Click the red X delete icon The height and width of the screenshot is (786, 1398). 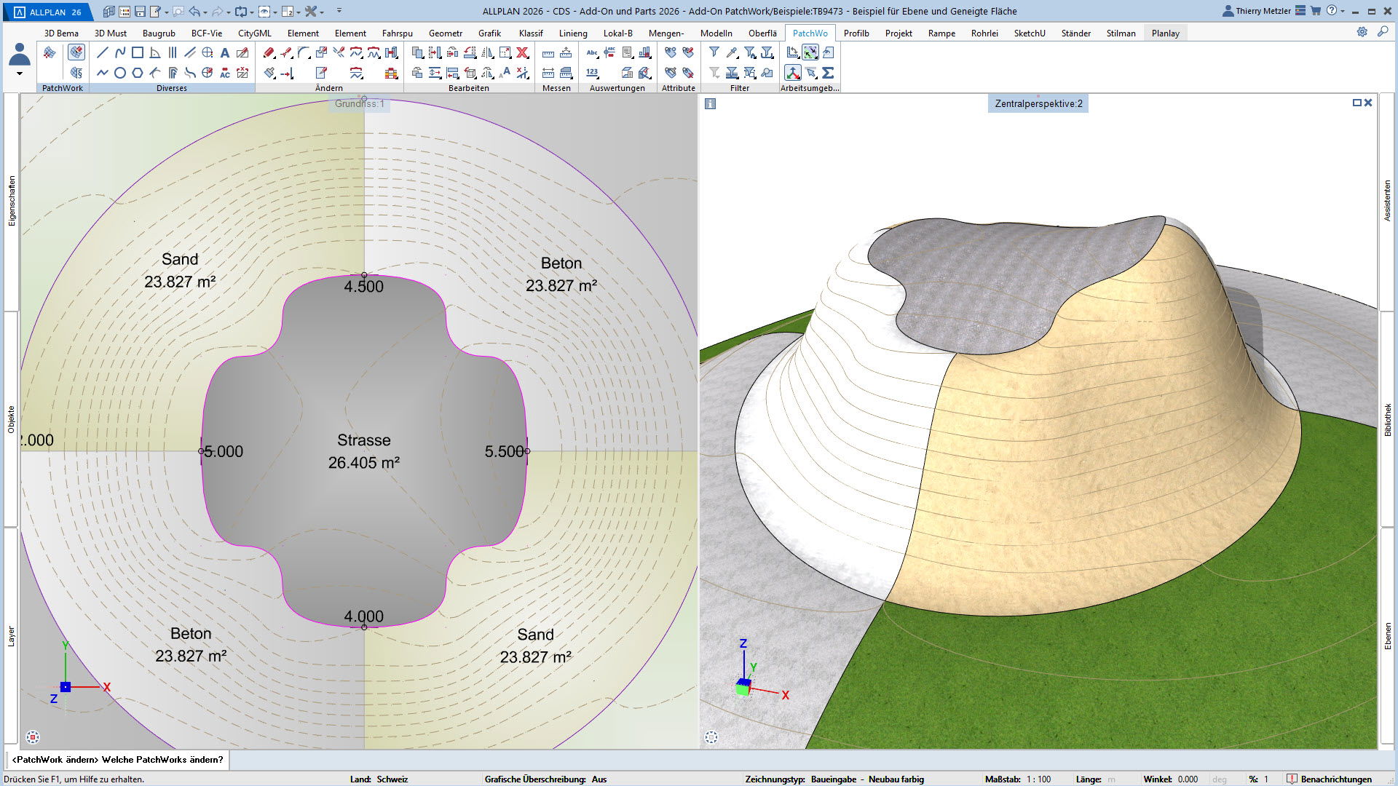tap(522, 52)
